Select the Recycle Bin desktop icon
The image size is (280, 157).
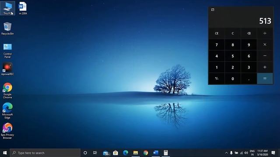pyautogui.click(x=7, y=28)
